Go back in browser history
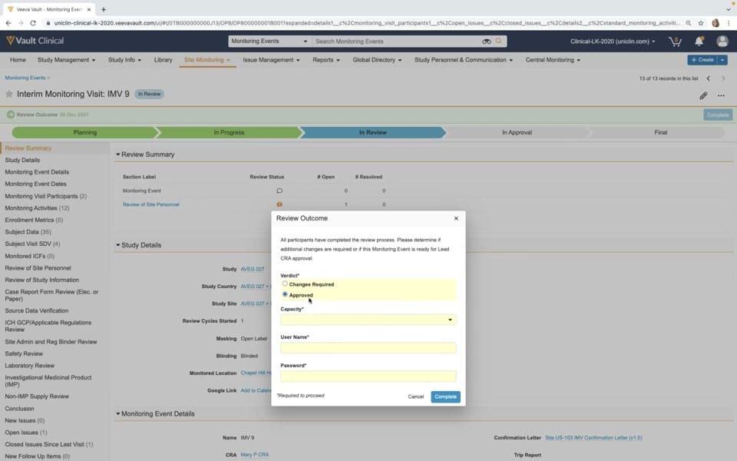737x461 pixels. [x=8, y=22]
